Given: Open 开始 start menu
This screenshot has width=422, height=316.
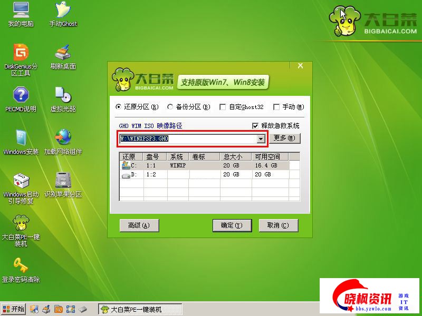Looking at the screenshot, I should (14, 309).
